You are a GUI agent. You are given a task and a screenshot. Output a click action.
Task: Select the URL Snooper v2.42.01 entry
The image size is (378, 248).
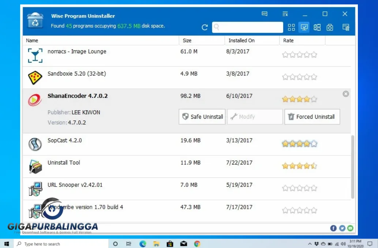point(187,189)
